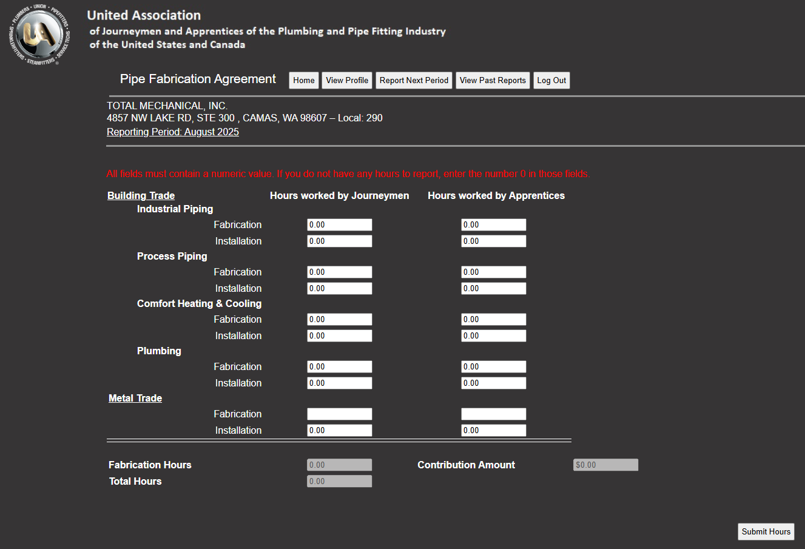Click the Total Hours summary field
This screenshot has height=549, width=805.
pos(340,481)
